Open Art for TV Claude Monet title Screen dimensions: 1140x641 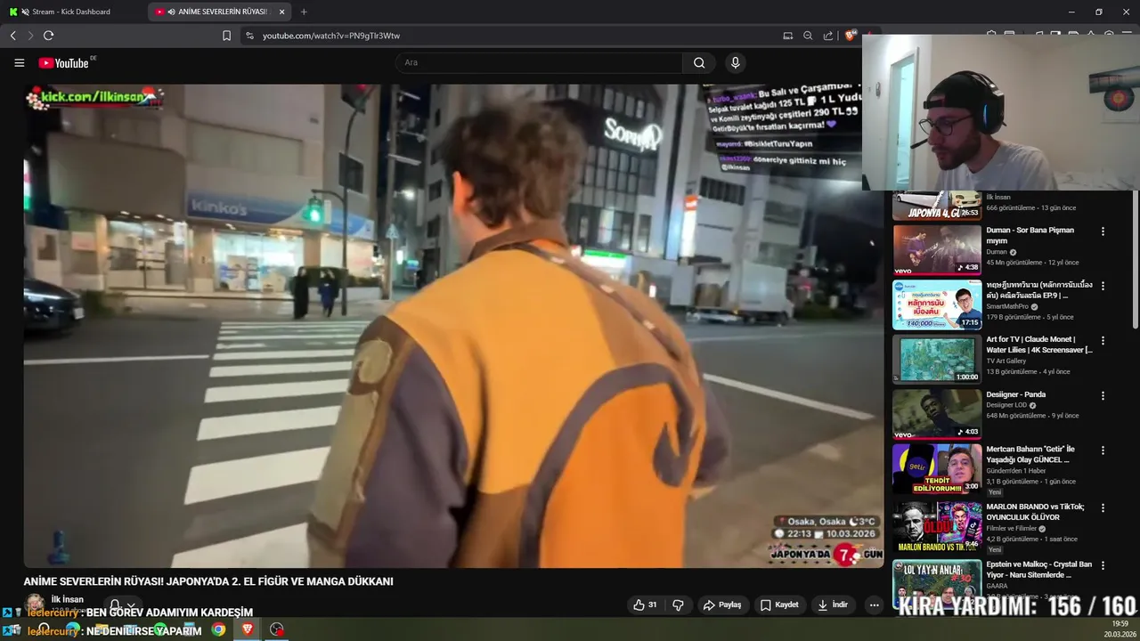click(x=1038, y=345)
